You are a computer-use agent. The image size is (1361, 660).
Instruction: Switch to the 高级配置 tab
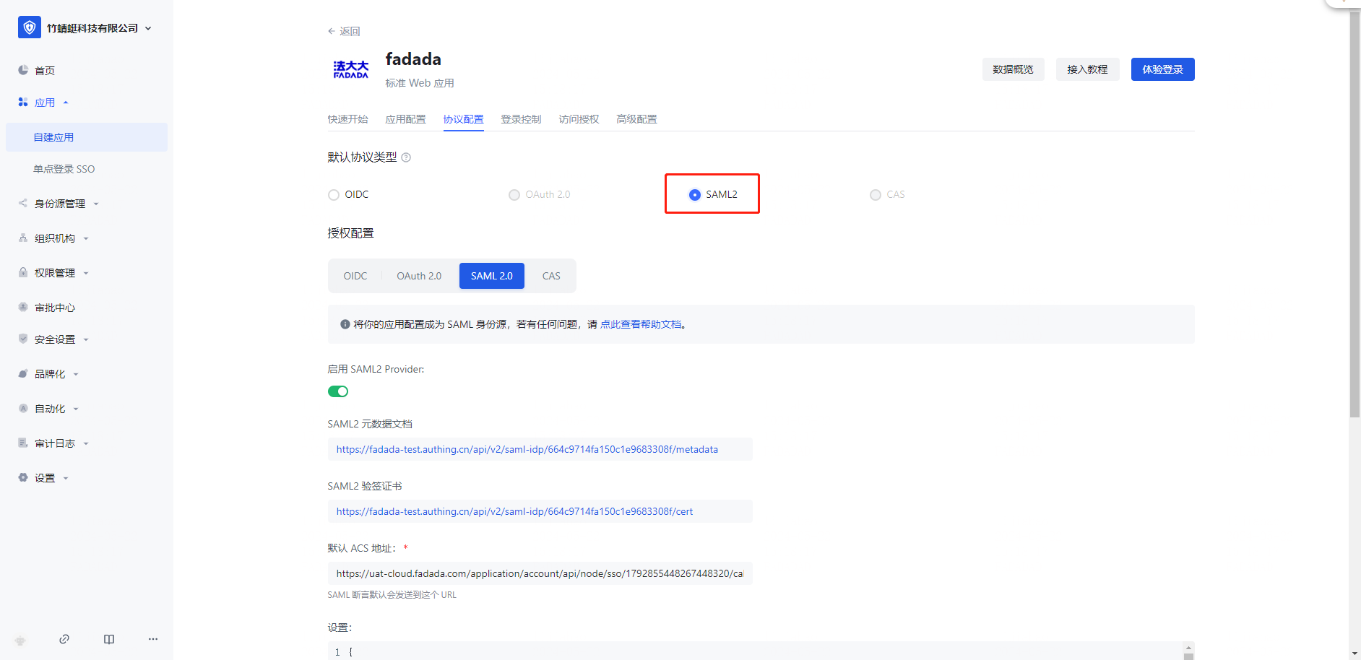pyautogui.click(x=637, y=119)
